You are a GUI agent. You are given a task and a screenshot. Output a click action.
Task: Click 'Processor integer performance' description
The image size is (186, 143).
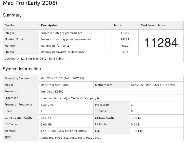tap(61, 33)
